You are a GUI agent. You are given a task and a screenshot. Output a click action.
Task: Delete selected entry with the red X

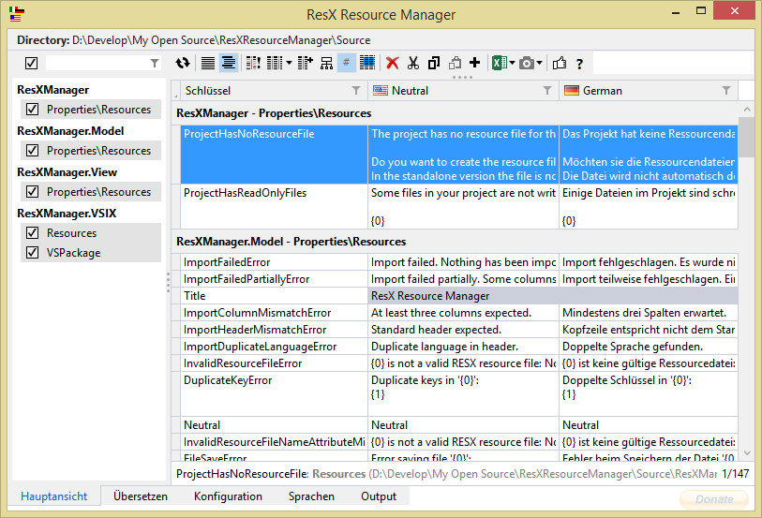(x=393, y=63)
